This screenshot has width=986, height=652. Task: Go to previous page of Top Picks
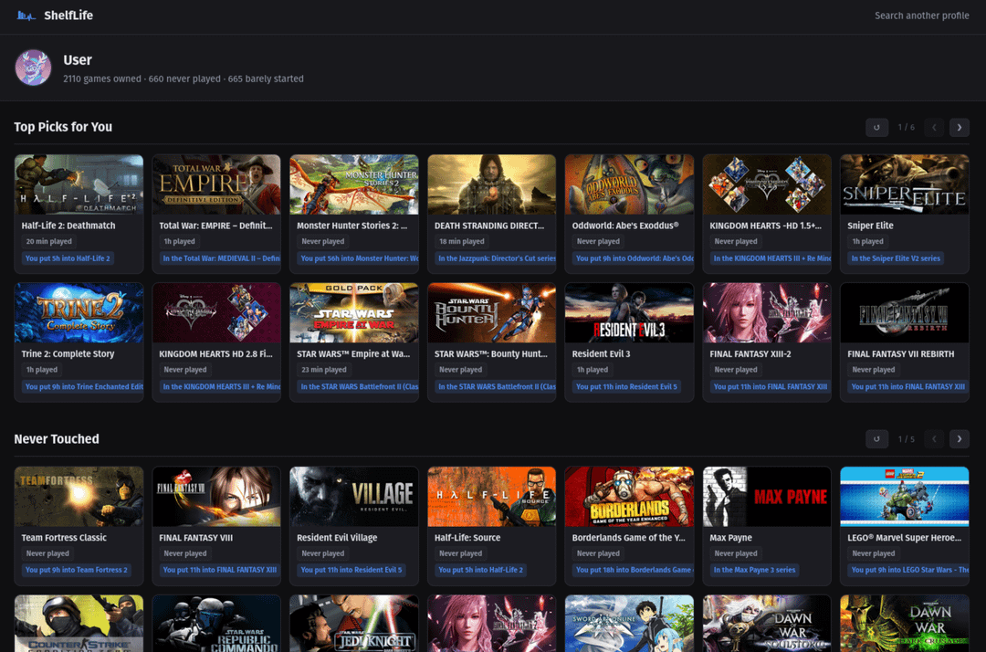pos(933,127)
